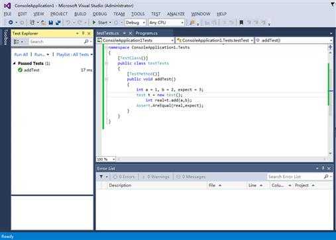This screenshot has width=336, height=240.
Task: Select the addTest passed test
Action: point(52,70)
